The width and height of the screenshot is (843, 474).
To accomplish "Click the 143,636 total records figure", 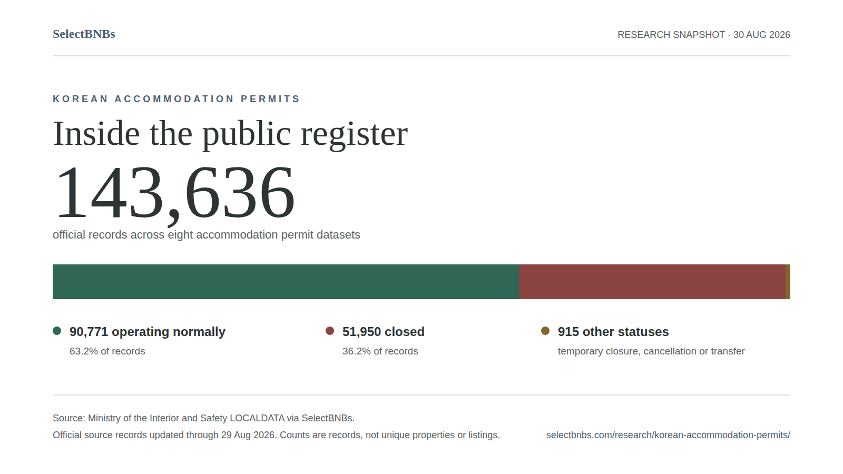I will 174,193.
